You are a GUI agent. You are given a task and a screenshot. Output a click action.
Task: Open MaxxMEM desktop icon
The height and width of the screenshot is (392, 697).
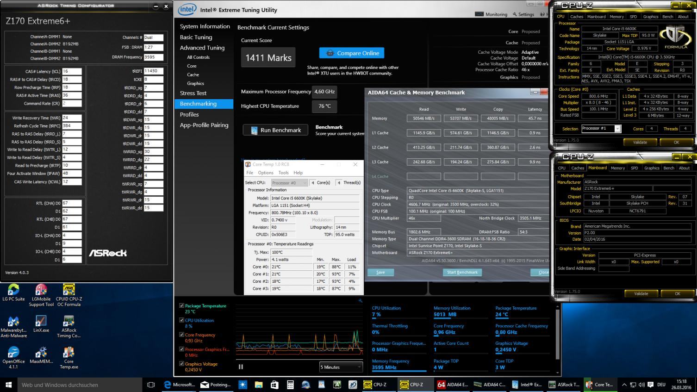point(41,355)
